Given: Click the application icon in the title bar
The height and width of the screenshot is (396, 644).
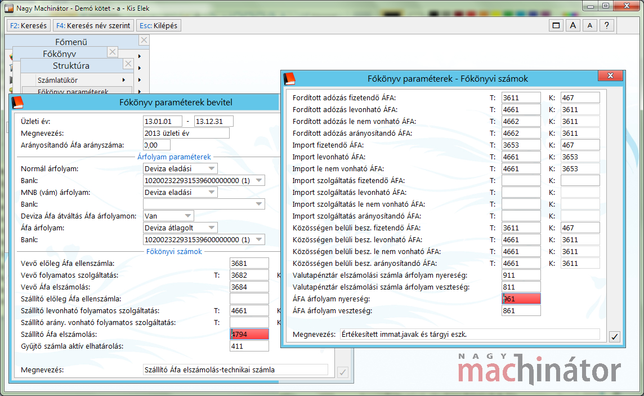Looking at the screenshot, I should [8, 8].
